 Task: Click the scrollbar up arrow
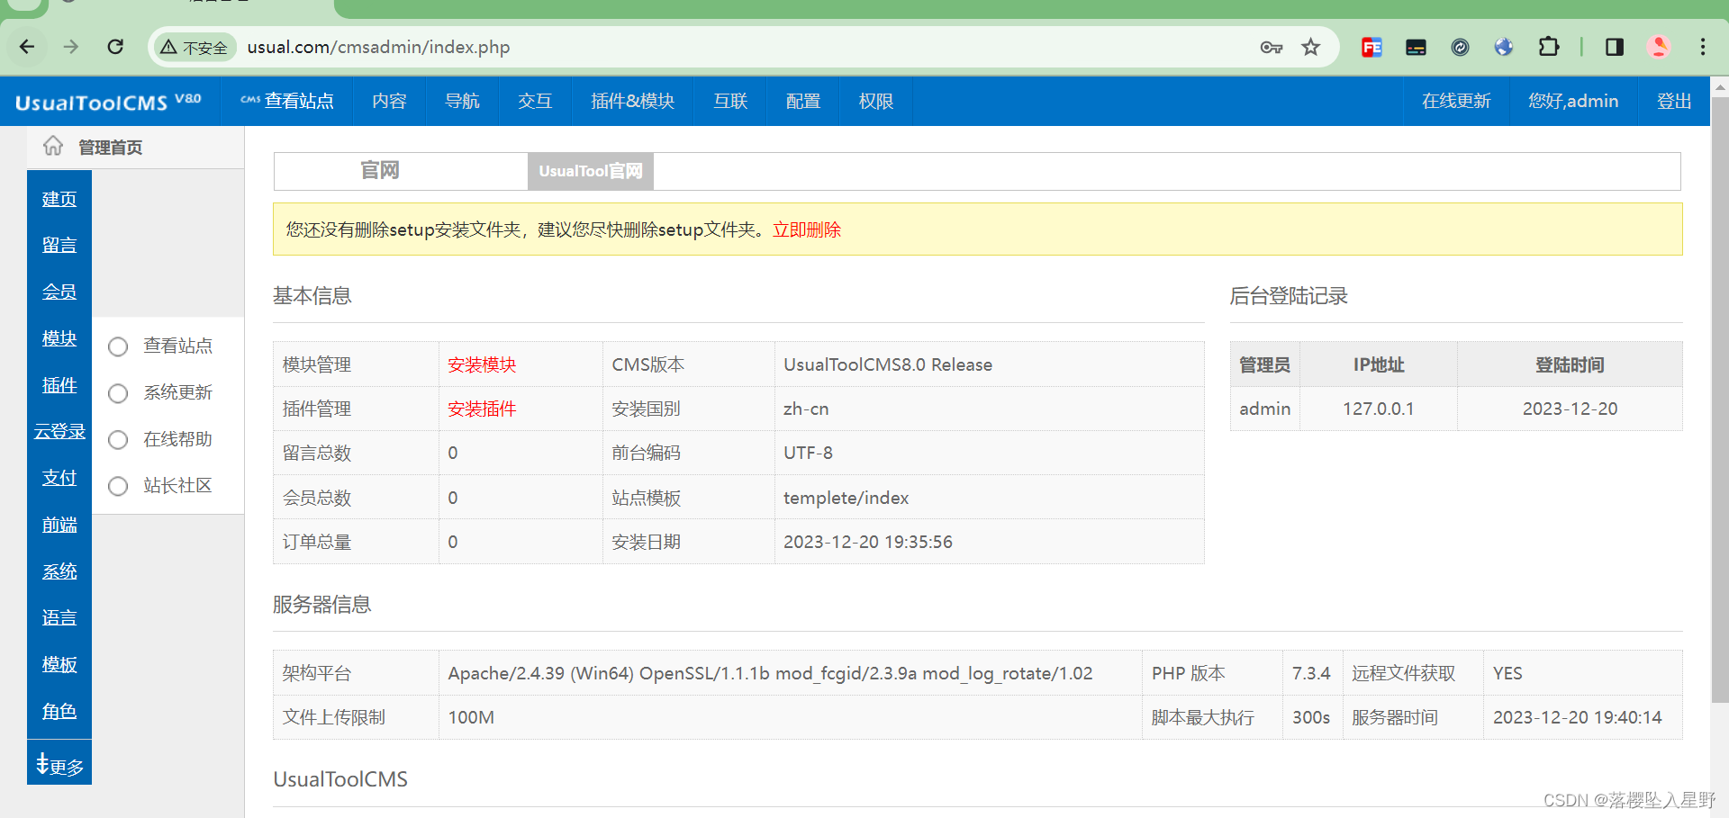pyautogui.click(x=1719, y=87)
